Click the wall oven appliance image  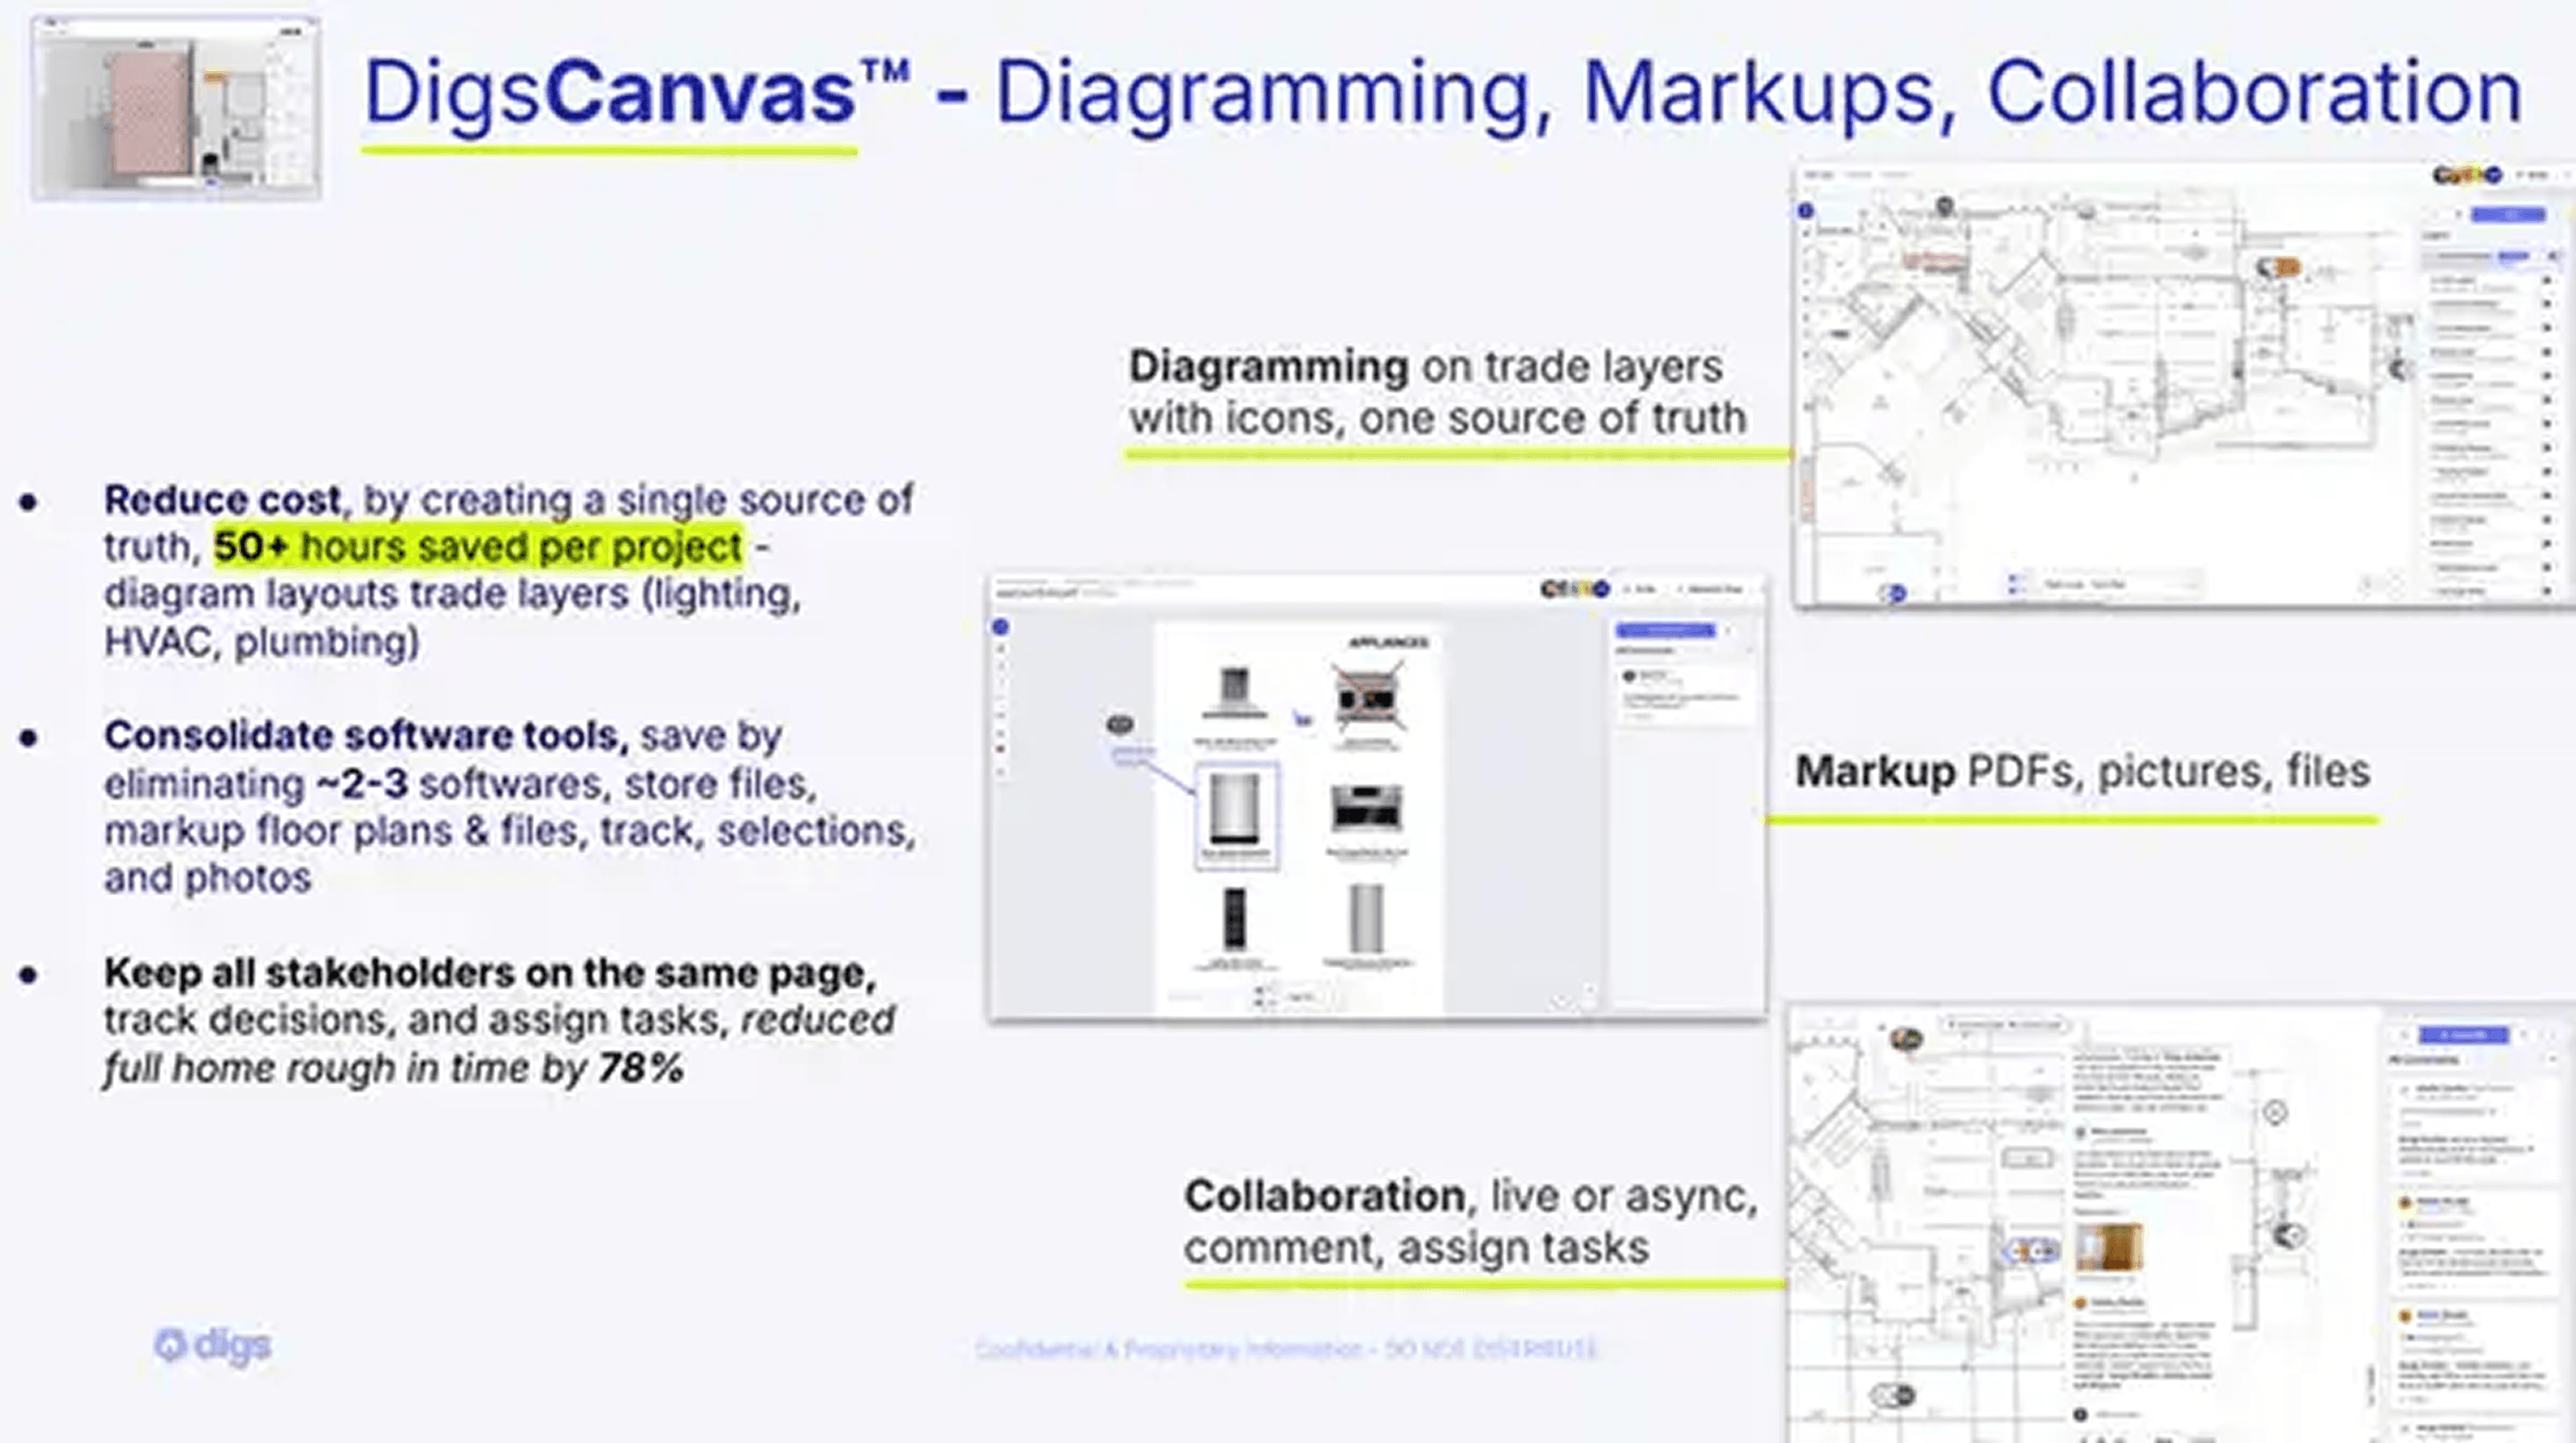tap(1367, 808)
